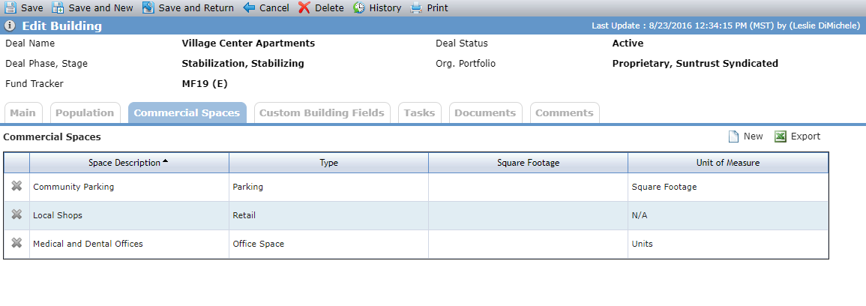Open the Documents tab
Viewport: 866px width, 306px height.
click(485, 112)
